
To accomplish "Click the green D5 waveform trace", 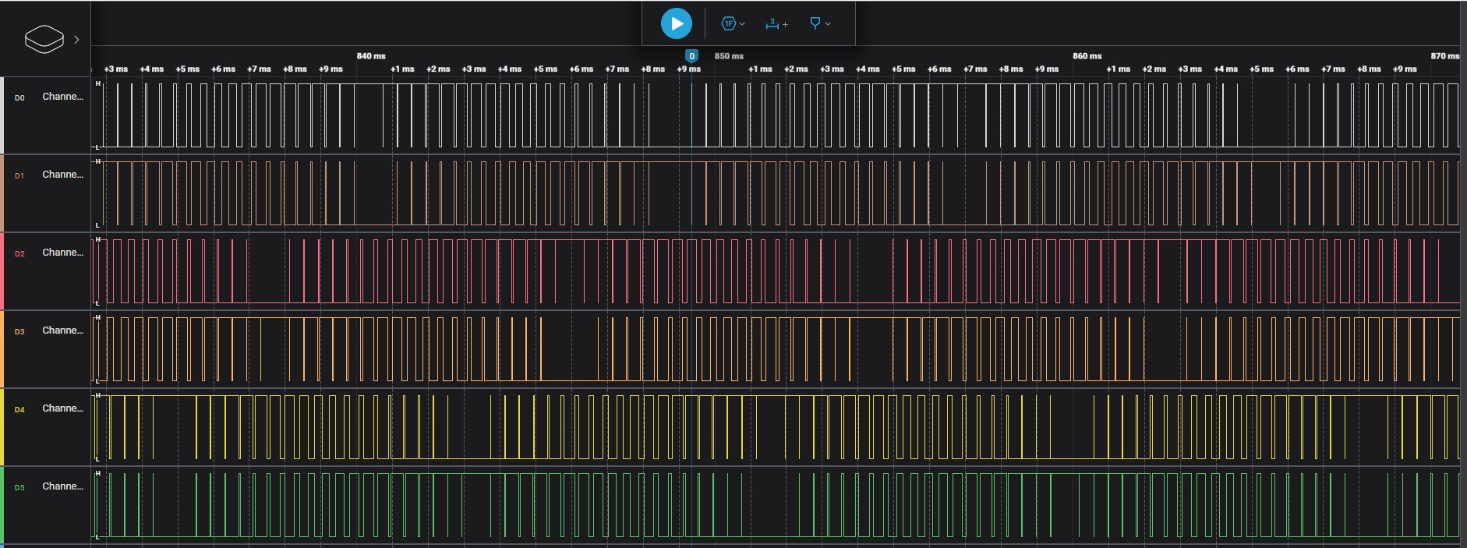I will click(776, 504).
